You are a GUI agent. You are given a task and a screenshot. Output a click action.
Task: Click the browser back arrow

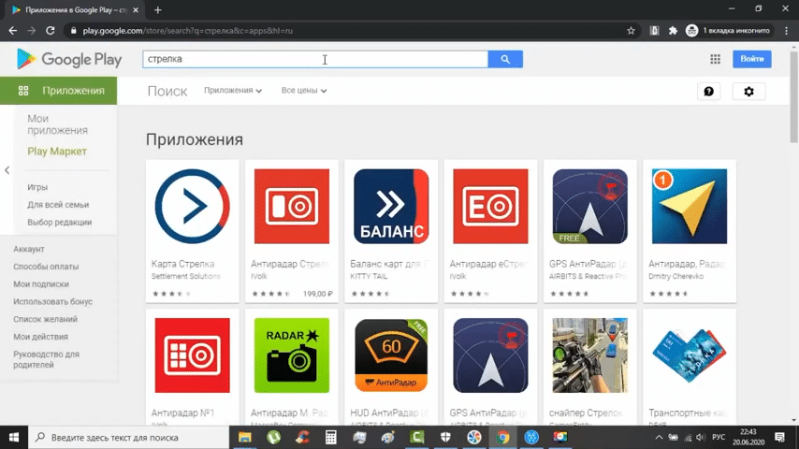[x=13, y=31]
